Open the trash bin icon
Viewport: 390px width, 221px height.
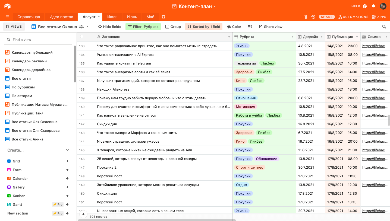click(306, 17)
